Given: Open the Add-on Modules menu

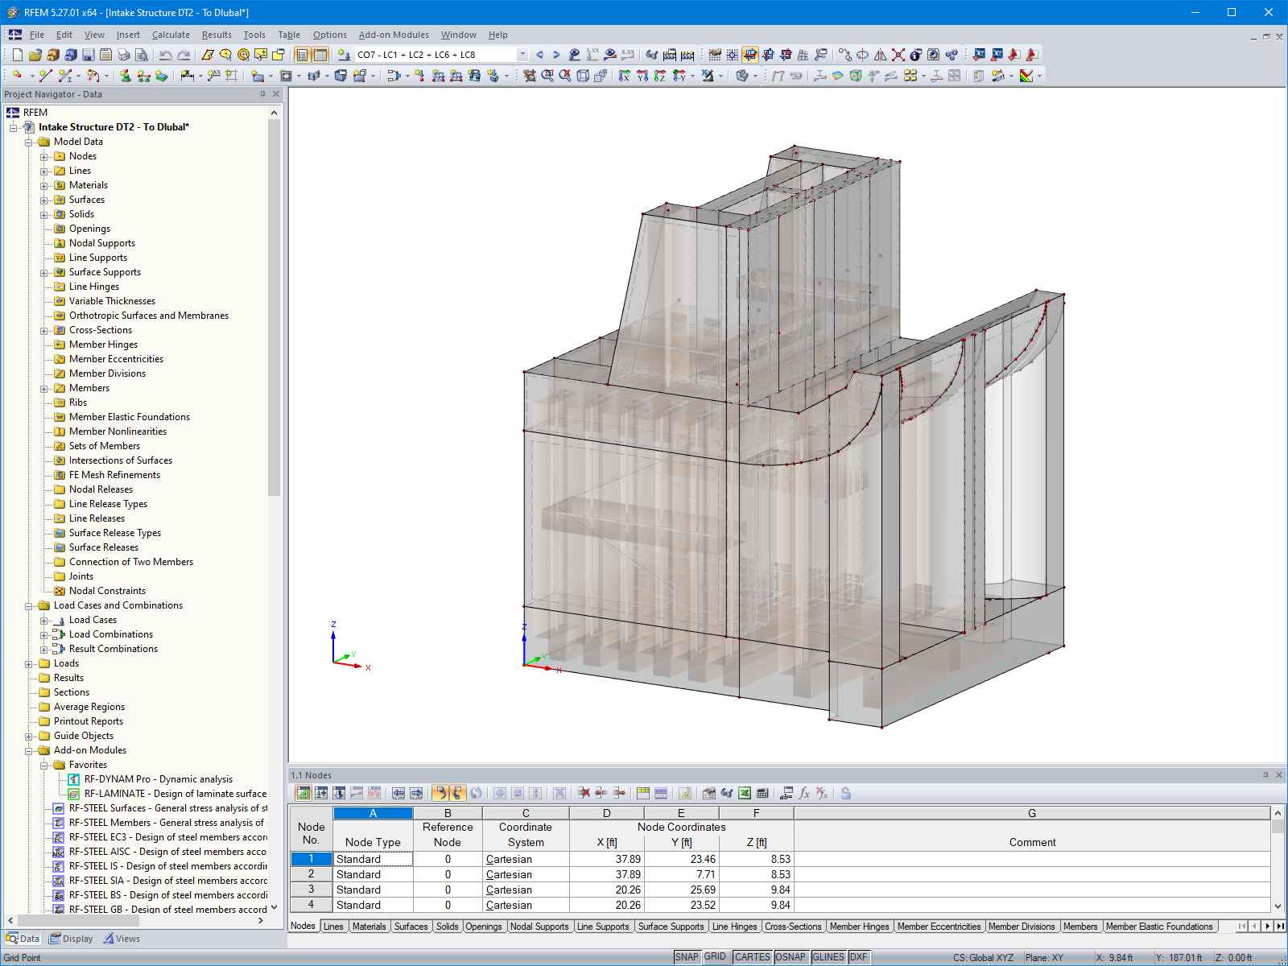Looking at the screenshot, I should click(x=394, y=35).
